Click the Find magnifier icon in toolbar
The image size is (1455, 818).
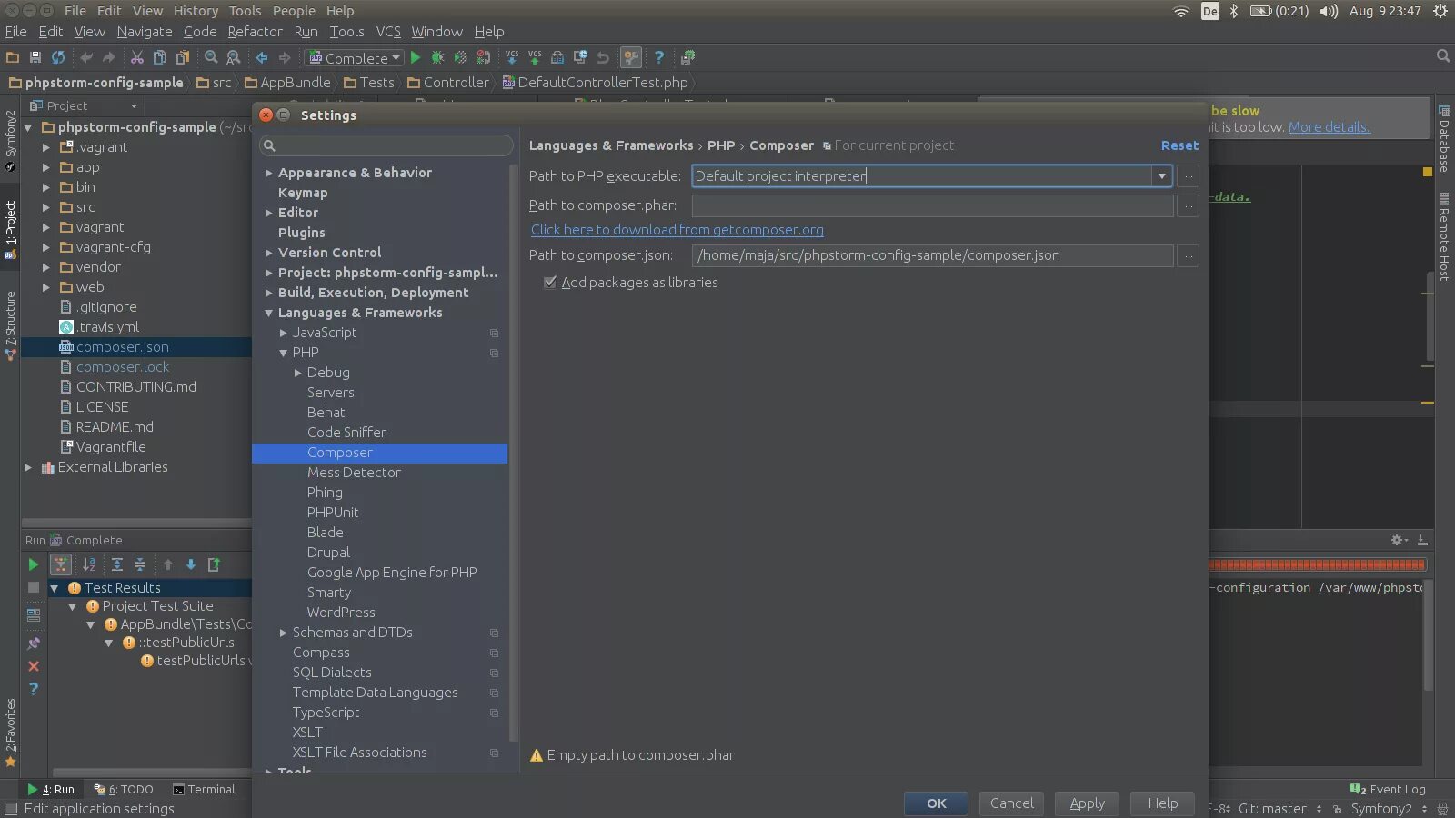pos(211,57)
